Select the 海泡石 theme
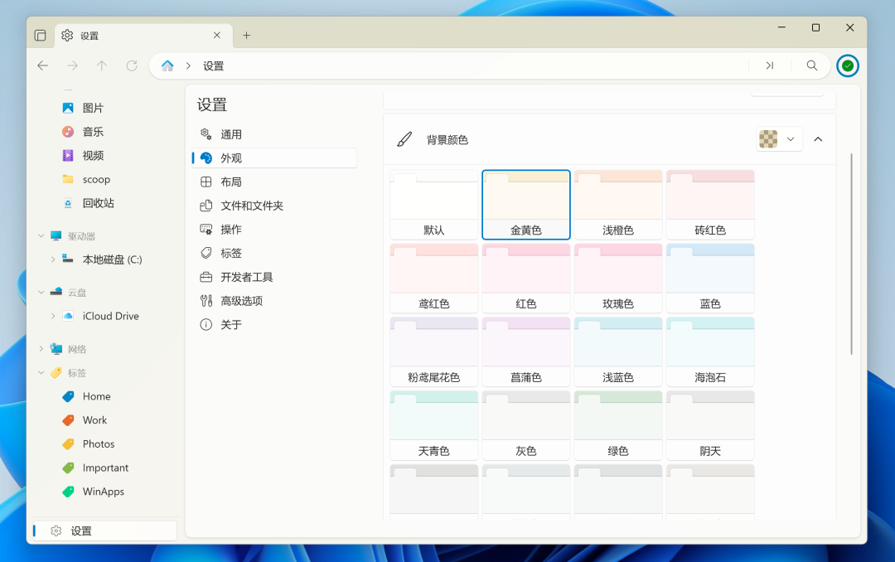 [710, 351]
